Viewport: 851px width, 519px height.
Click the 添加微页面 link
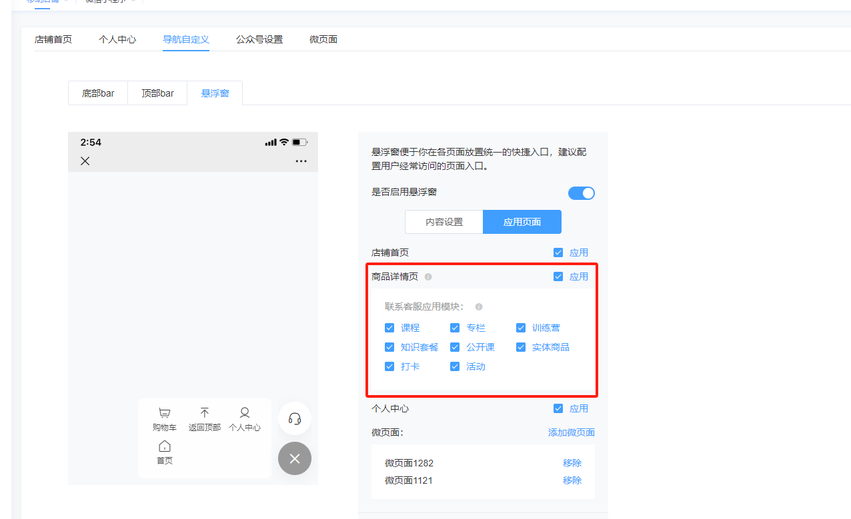click(x=571, y=432)
